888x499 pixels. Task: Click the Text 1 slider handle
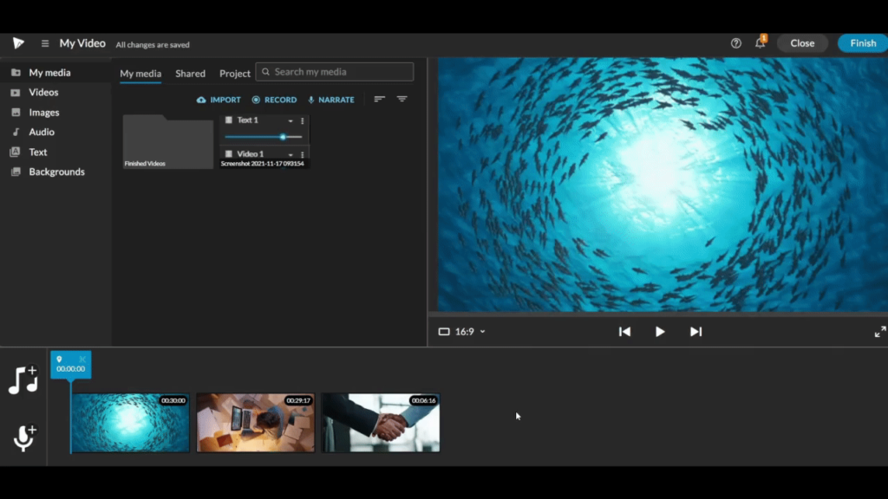(x=283, y=137)
